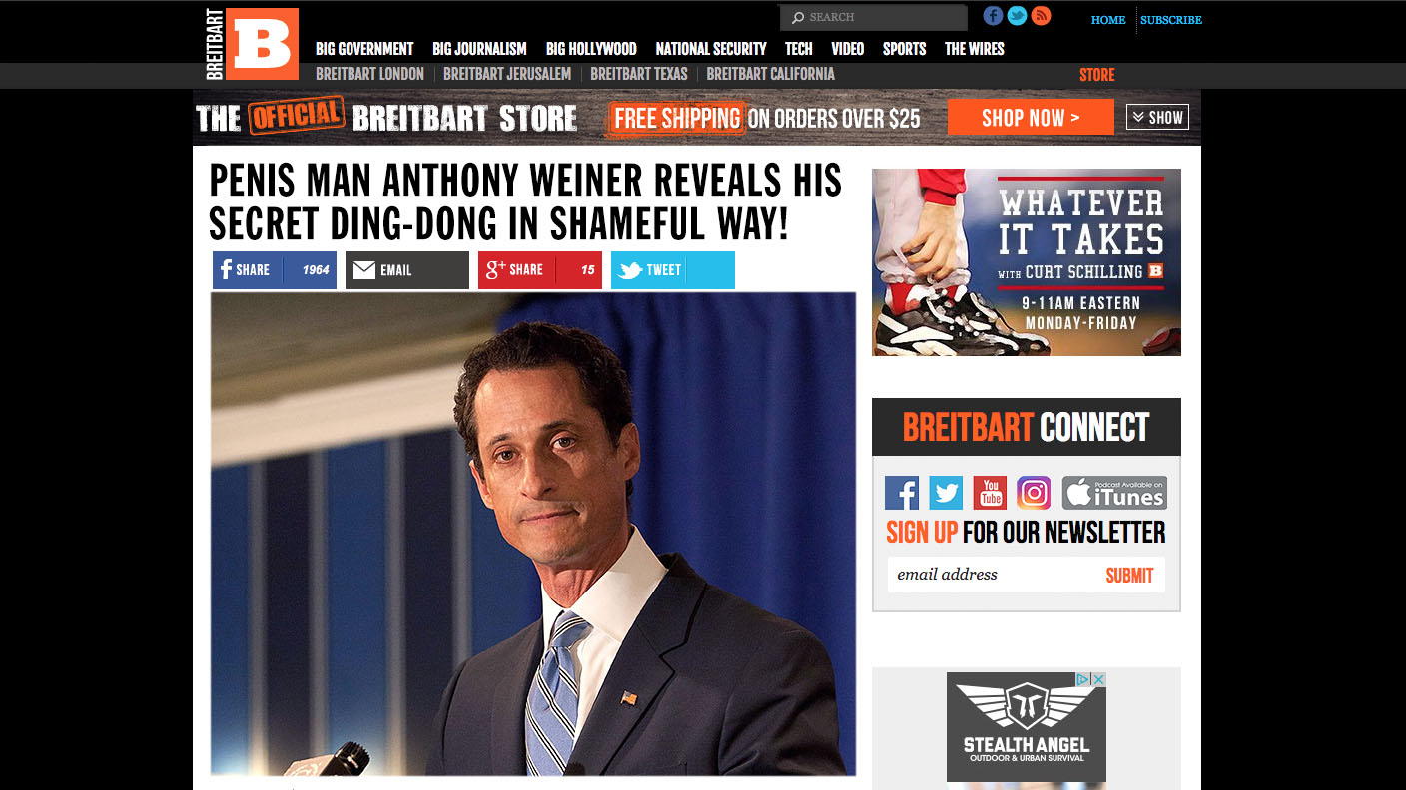Screen dimensions: 1406x790
Task: Share article on Facebook
Action: tap(275, 270)
